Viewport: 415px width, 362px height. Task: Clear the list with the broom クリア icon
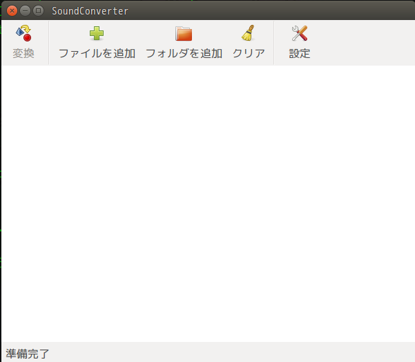(x=248, y=33)
